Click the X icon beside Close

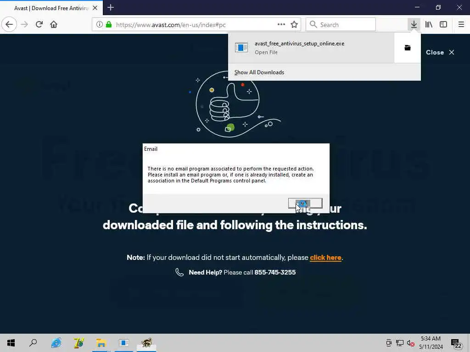[x=452, y=52]
